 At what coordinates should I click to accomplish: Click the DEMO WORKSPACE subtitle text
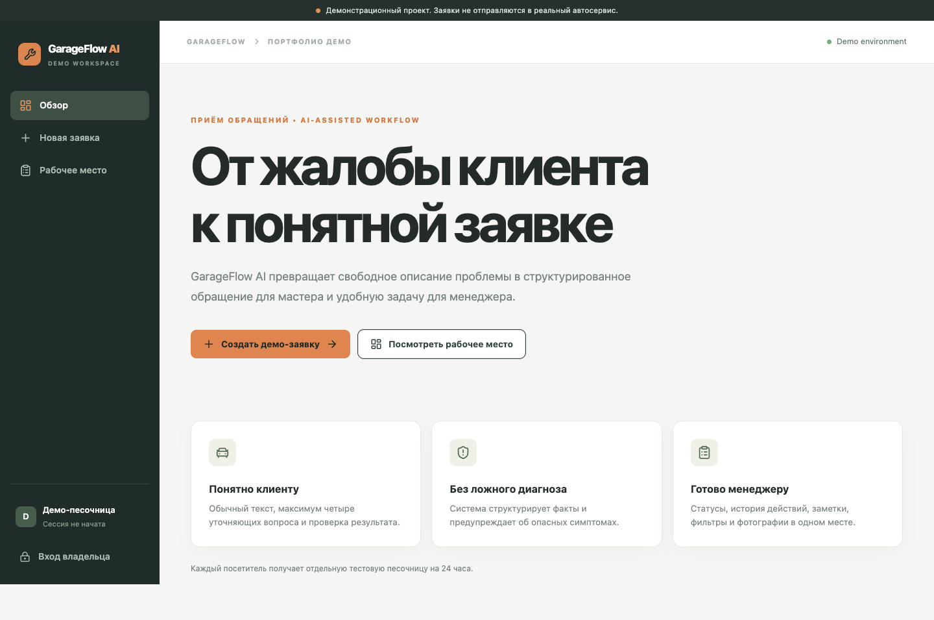(x=84, y=64)
